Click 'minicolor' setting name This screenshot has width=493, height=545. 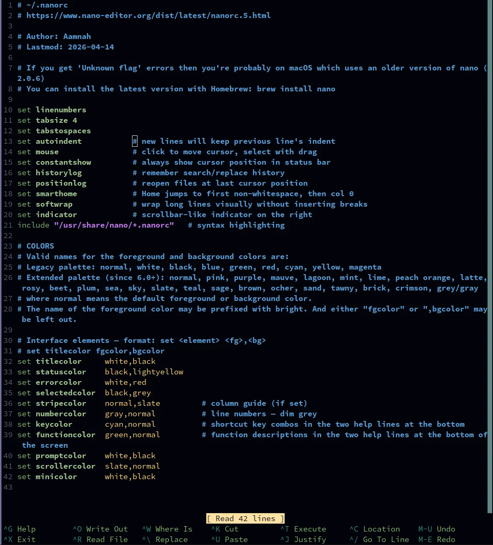click(x=57, y=477)
